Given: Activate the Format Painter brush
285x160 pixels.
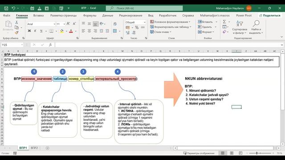Looking at the screenshot, I should [16, 32].
